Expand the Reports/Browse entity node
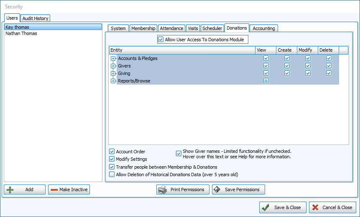The height and width of the screenshot is (217, 360). 113,81
